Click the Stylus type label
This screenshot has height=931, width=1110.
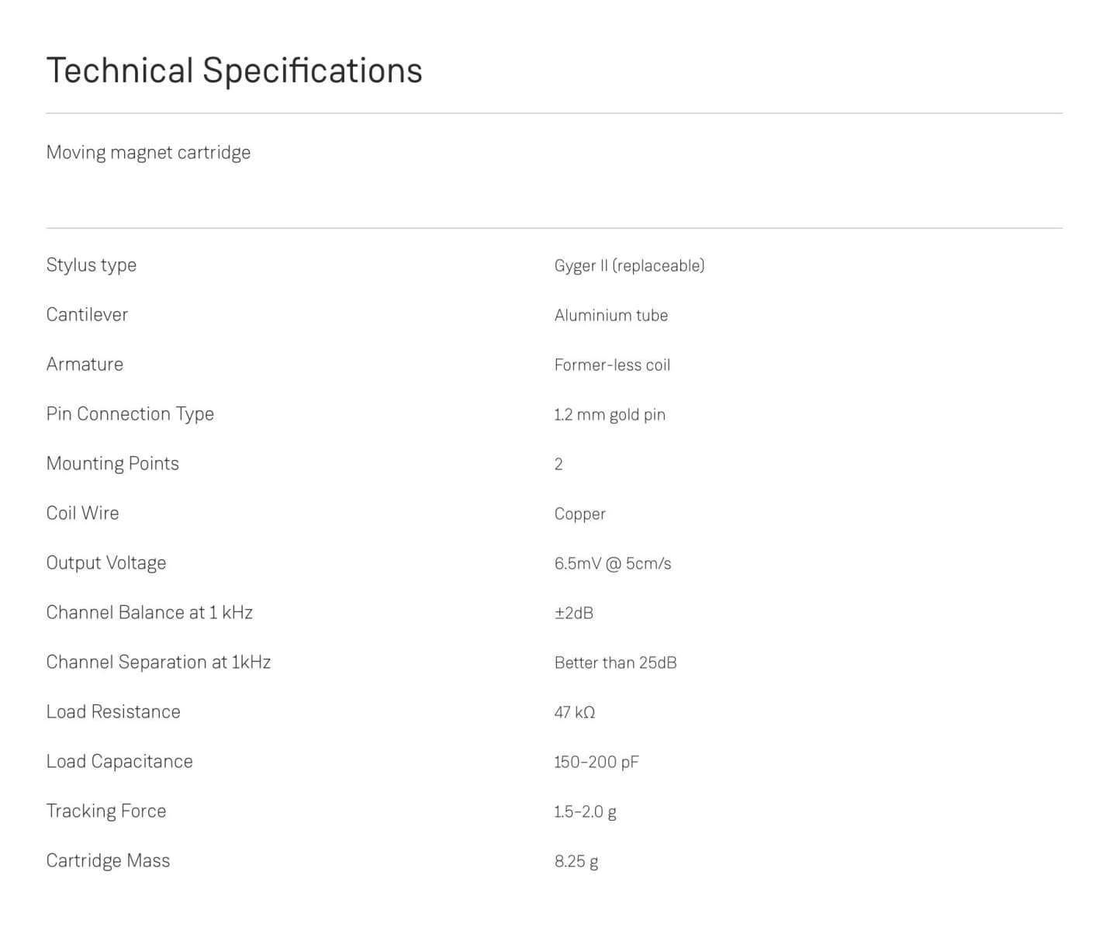tap(91, 265)
